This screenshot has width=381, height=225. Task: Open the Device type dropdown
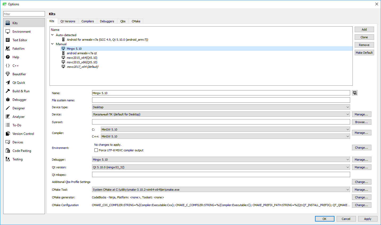[x=221, y=107]
